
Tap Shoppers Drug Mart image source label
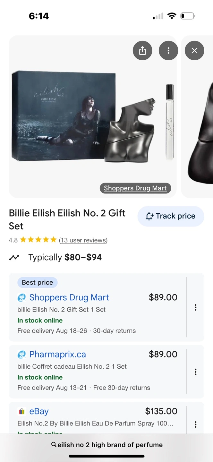(135, 188)
